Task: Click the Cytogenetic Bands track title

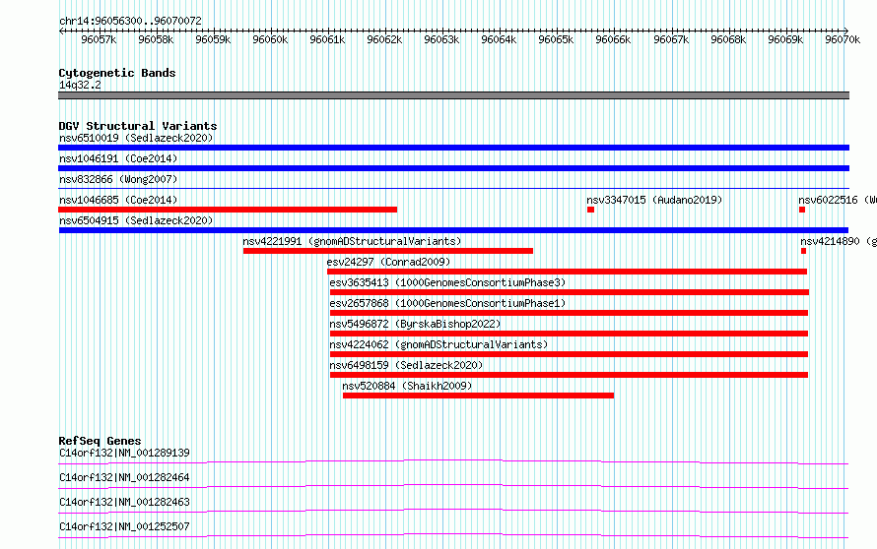Action: 117,73
